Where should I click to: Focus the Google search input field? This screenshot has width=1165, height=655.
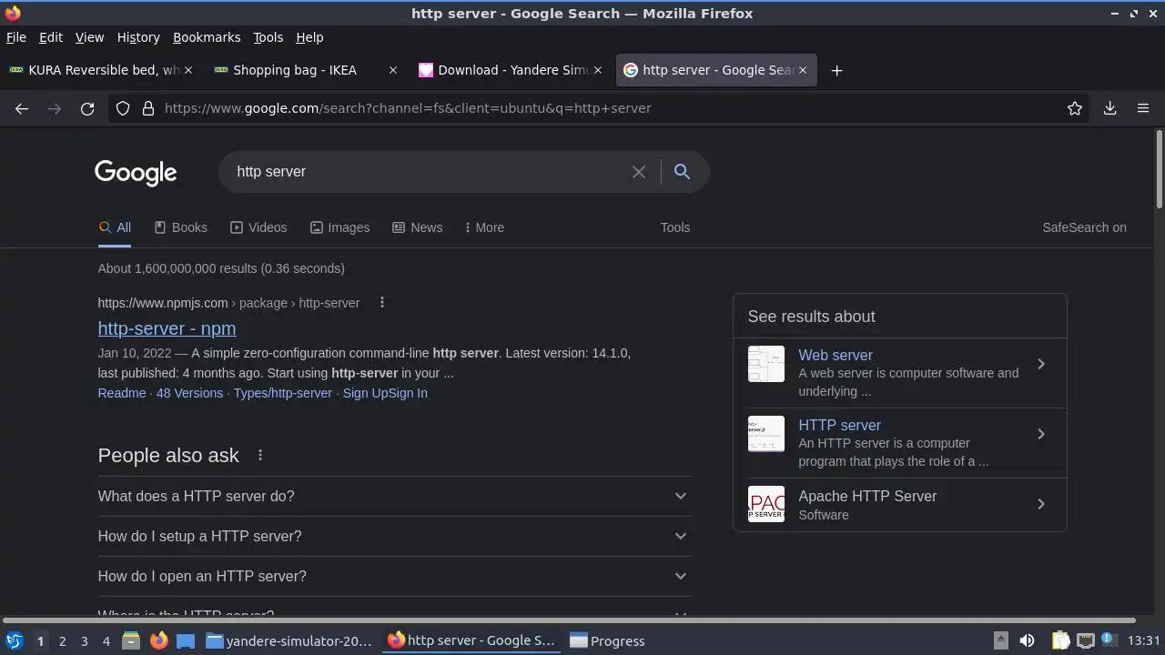(428, 172)
